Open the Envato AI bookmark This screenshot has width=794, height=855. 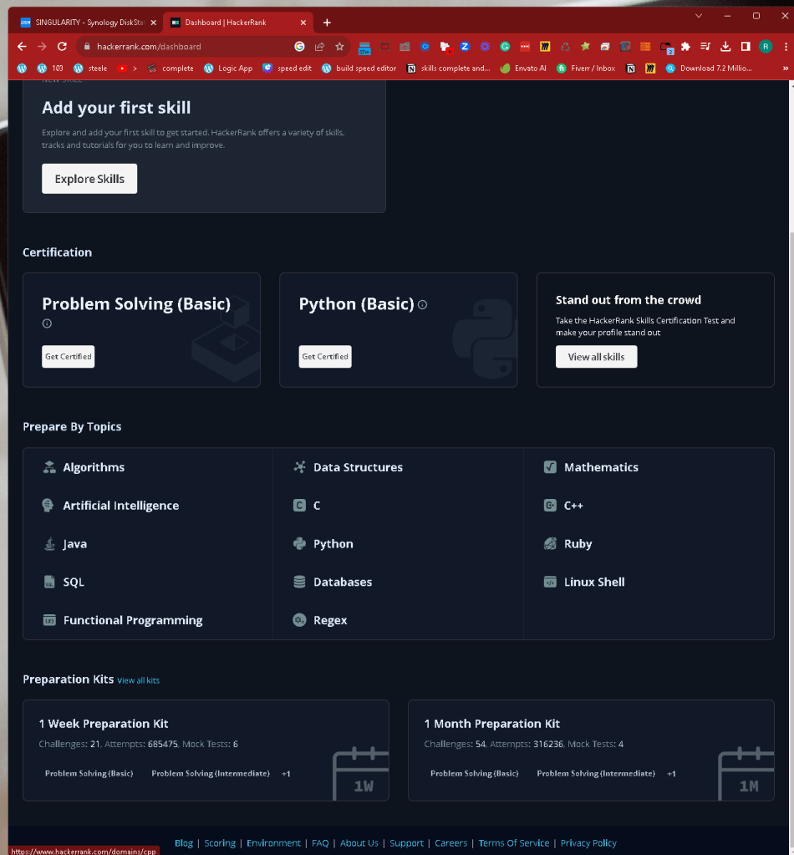[523, 69]
